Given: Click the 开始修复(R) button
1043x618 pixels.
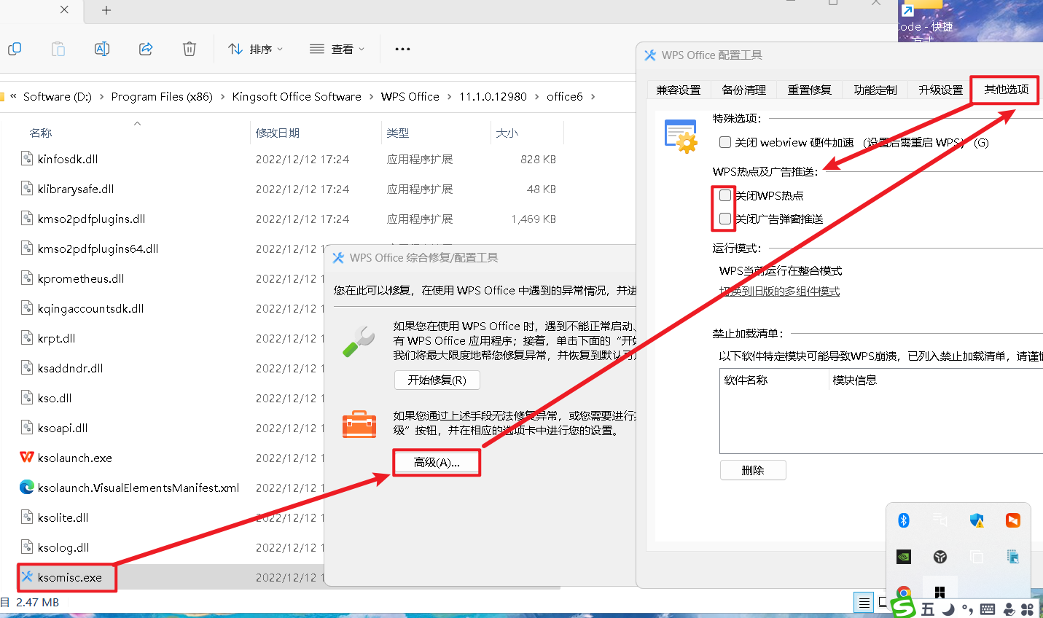Looking at the screenshot, I should (437, 380).
